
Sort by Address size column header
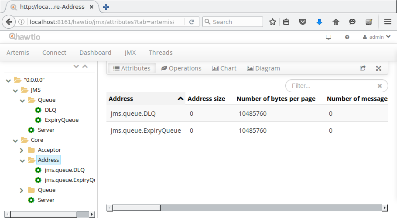tap(206, 99)
